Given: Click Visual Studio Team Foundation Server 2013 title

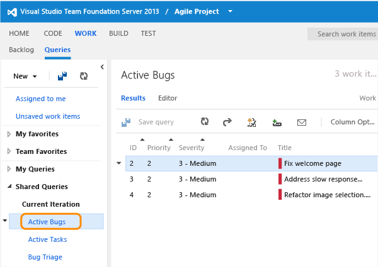Looking at the screenshot, I should (x=89, y=11).
